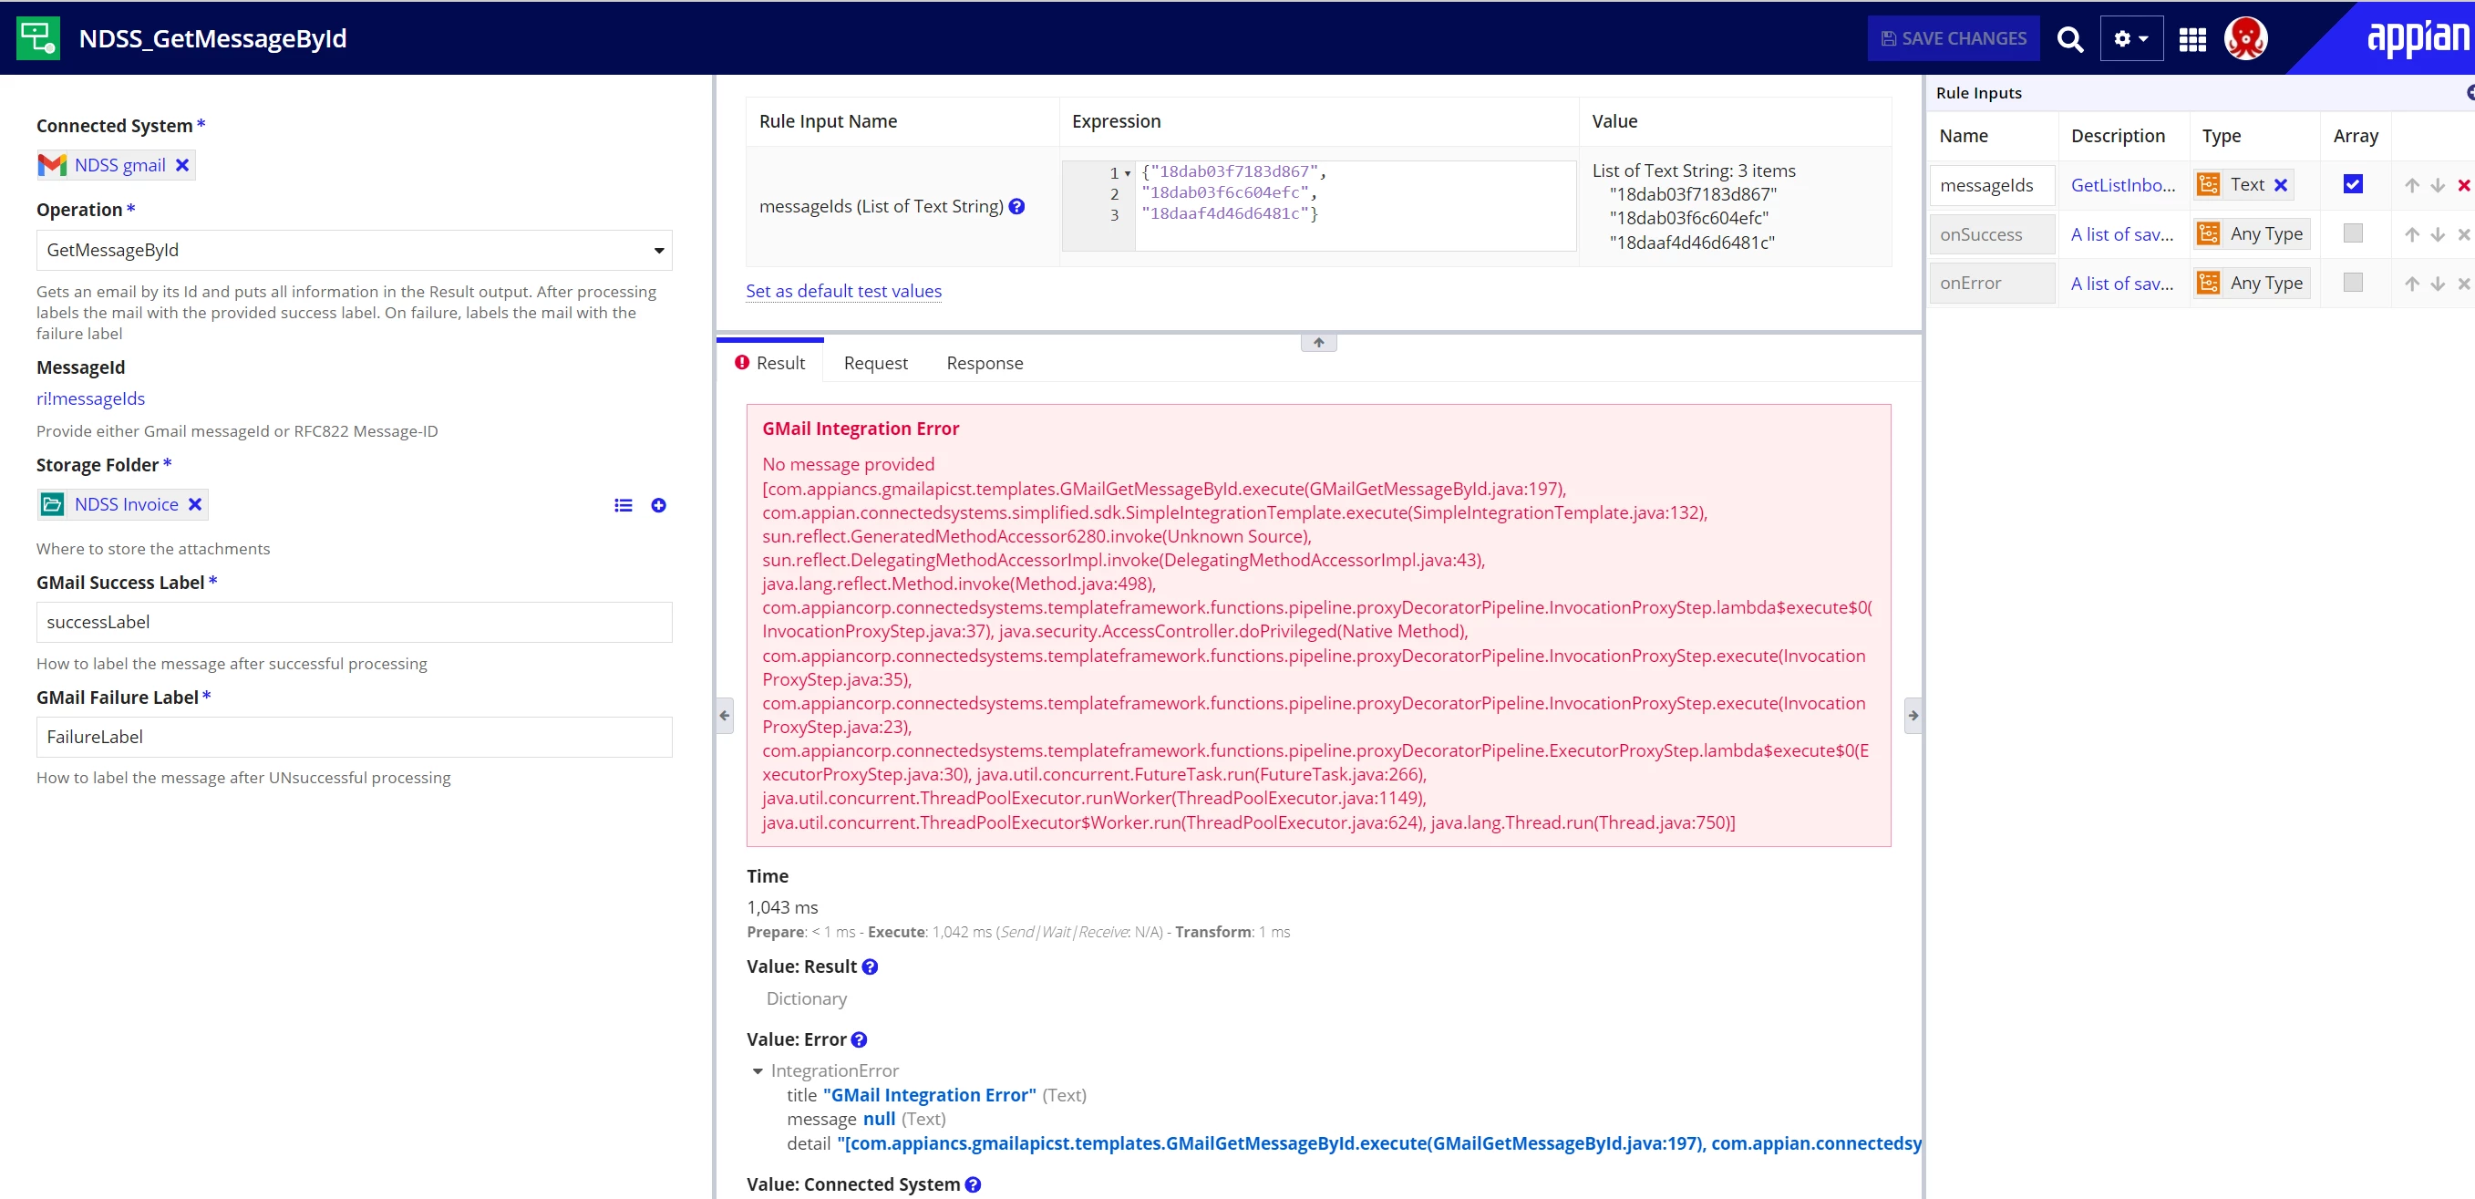Fold the expression at line 1

[1127, 173]
